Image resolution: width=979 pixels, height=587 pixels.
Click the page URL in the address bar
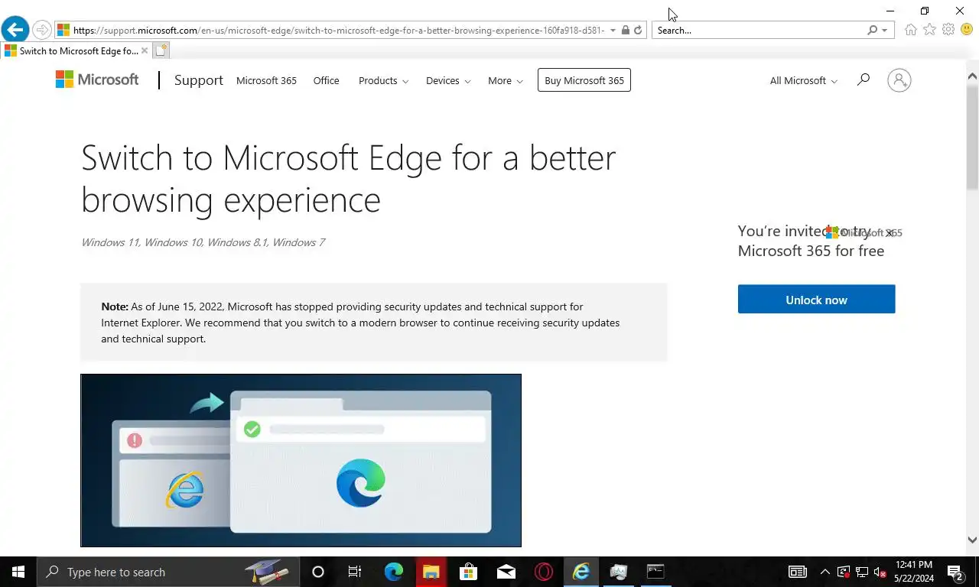pyautogui.click(x=339, y=31)
